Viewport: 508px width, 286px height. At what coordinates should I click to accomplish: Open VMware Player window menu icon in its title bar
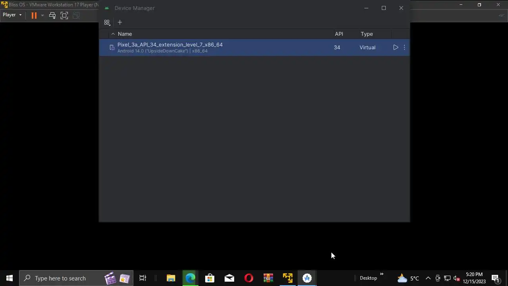pyautogui.click(x=4, y=5)
